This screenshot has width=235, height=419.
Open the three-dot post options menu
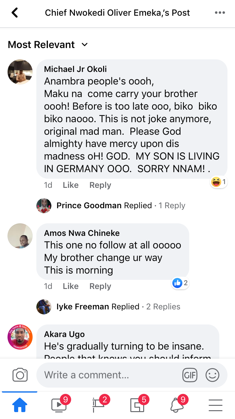pos(220,13)
